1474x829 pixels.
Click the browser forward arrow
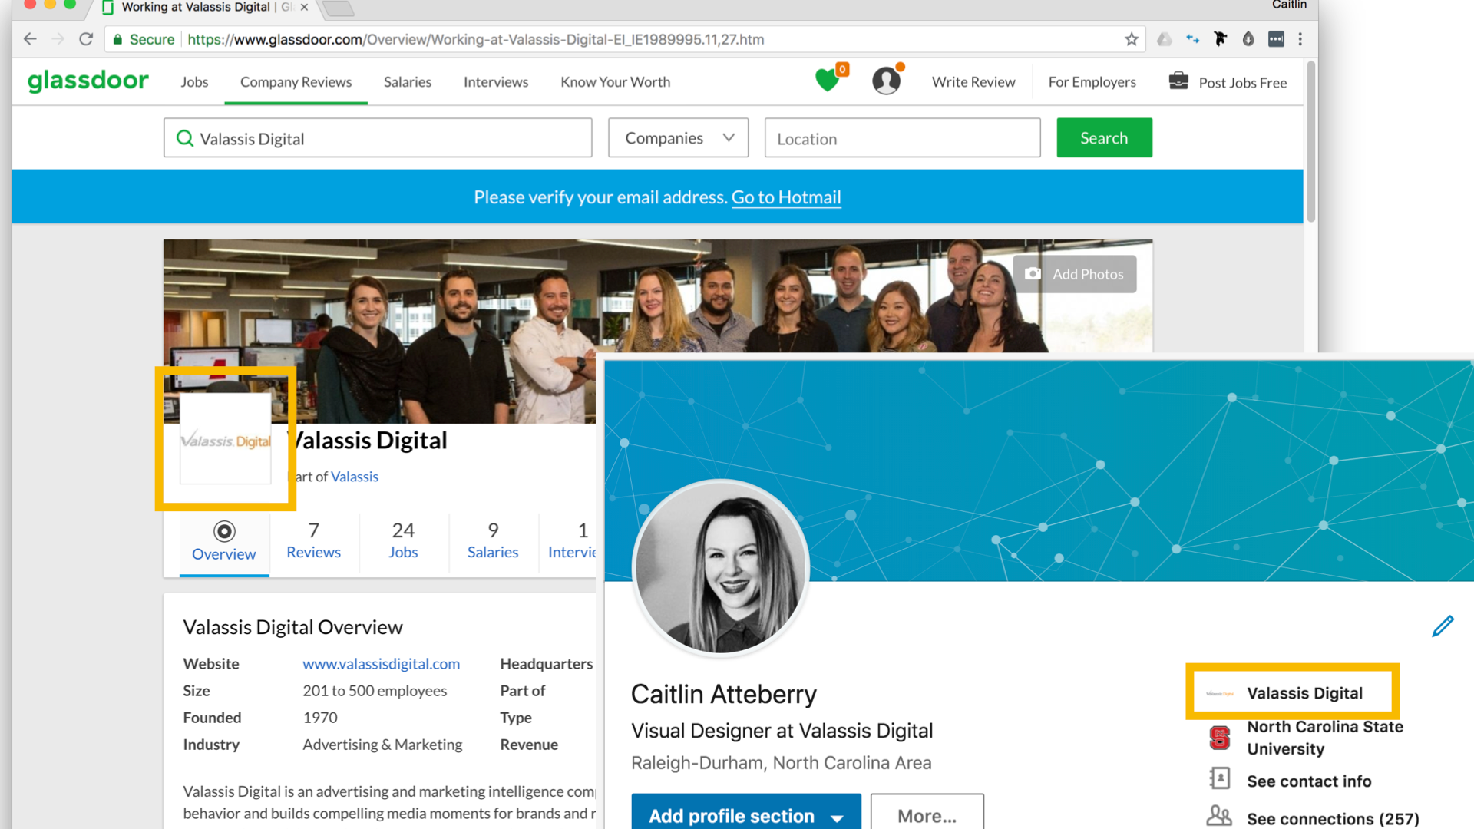coord(58,39)
